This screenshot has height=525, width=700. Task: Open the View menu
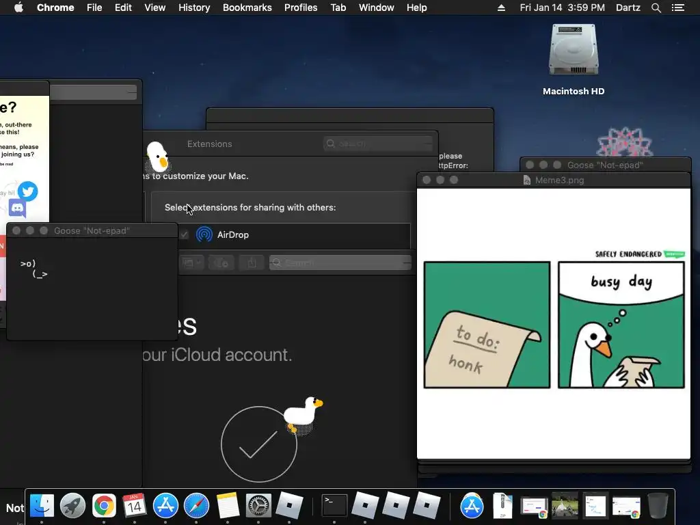155,8
